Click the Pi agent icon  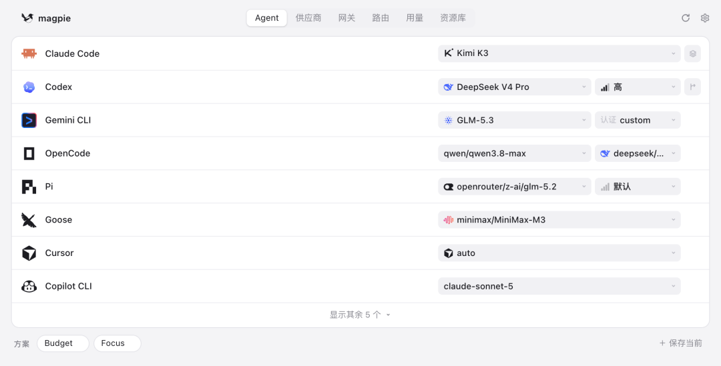tap(29, 187)
